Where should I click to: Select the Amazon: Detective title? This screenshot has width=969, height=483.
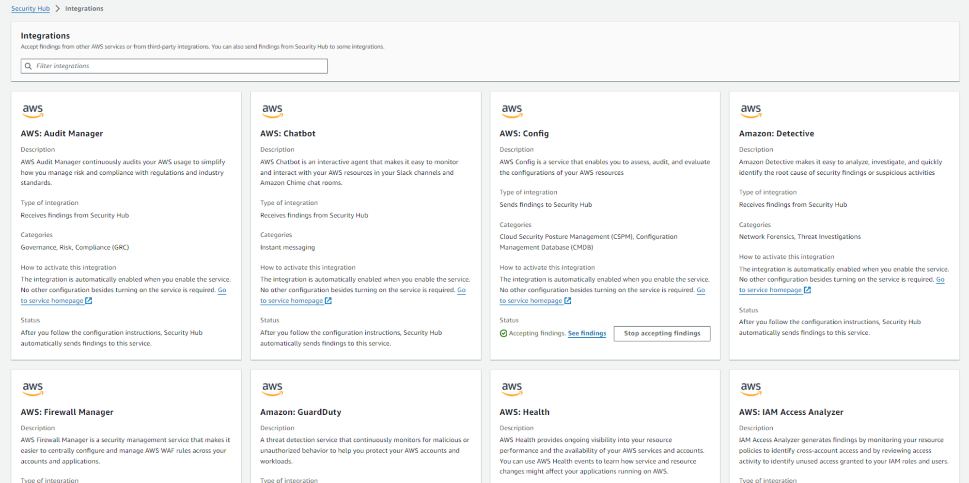point(777,134)
